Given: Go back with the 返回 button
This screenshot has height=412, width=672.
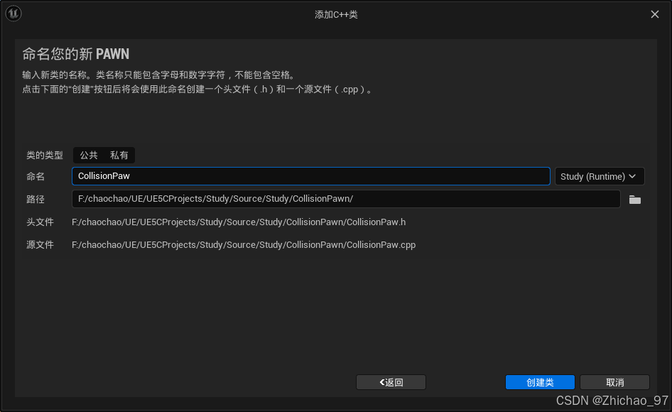Looking at the screenshot, I should pos(391,382).
